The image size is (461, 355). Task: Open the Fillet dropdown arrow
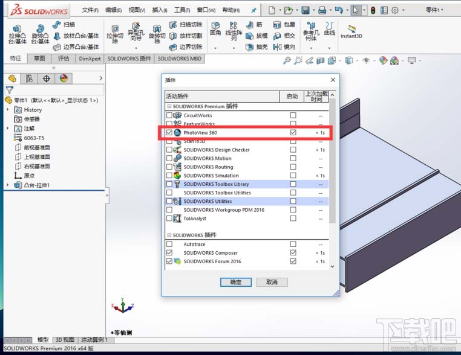[215, 48]
